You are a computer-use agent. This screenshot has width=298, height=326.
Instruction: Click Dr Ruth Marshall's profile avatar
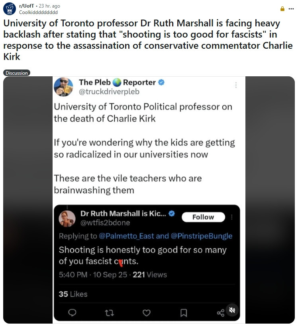point(67,218)
